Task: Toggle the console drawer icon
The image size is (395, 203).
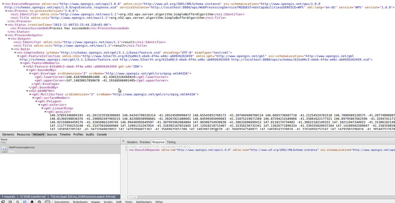Action: pos(10,202)
